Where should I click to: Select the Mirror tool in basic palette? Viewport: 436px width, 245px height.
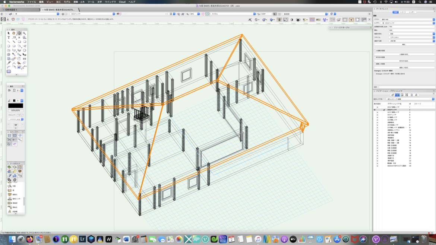[24, 59]
